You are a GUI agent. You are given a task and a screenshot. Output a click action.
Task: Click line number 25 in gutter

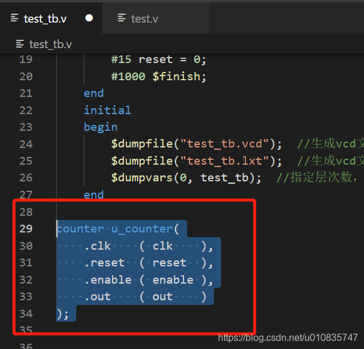point(26,161)
